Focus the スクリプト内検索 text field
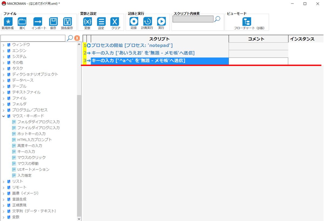The height and width of the screenshot is (221, 324). [x=193, y=19]
